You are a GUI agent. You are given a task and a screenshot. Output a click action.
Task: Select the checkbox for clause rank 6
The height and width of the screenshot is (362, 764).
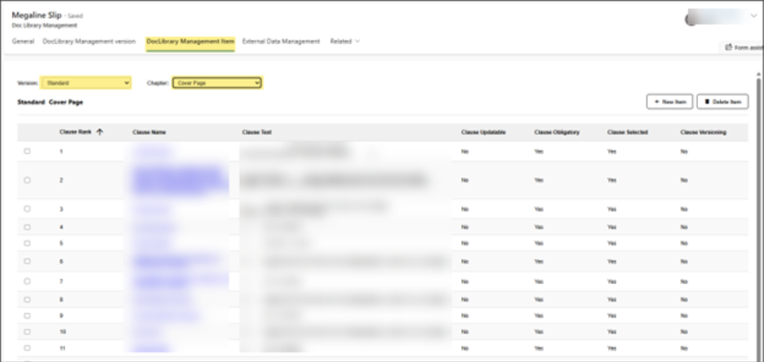click(x=27, y=261)
